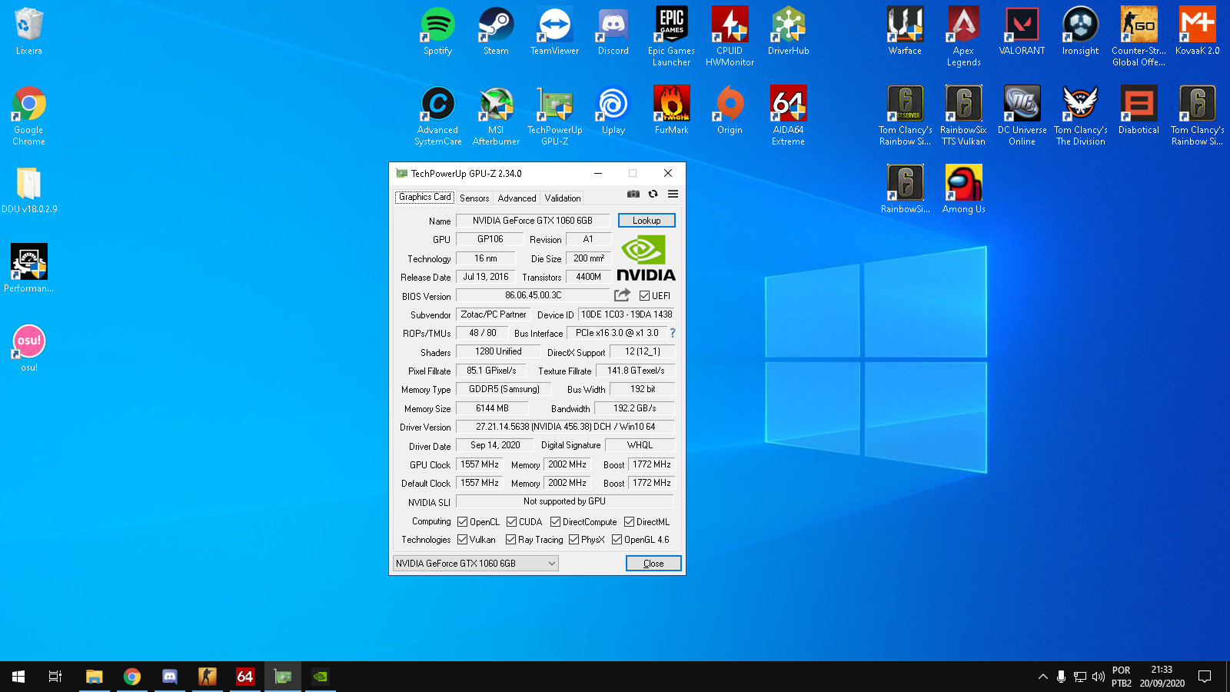
Task: Click the GPU Name field
Action: pos(533,221)
